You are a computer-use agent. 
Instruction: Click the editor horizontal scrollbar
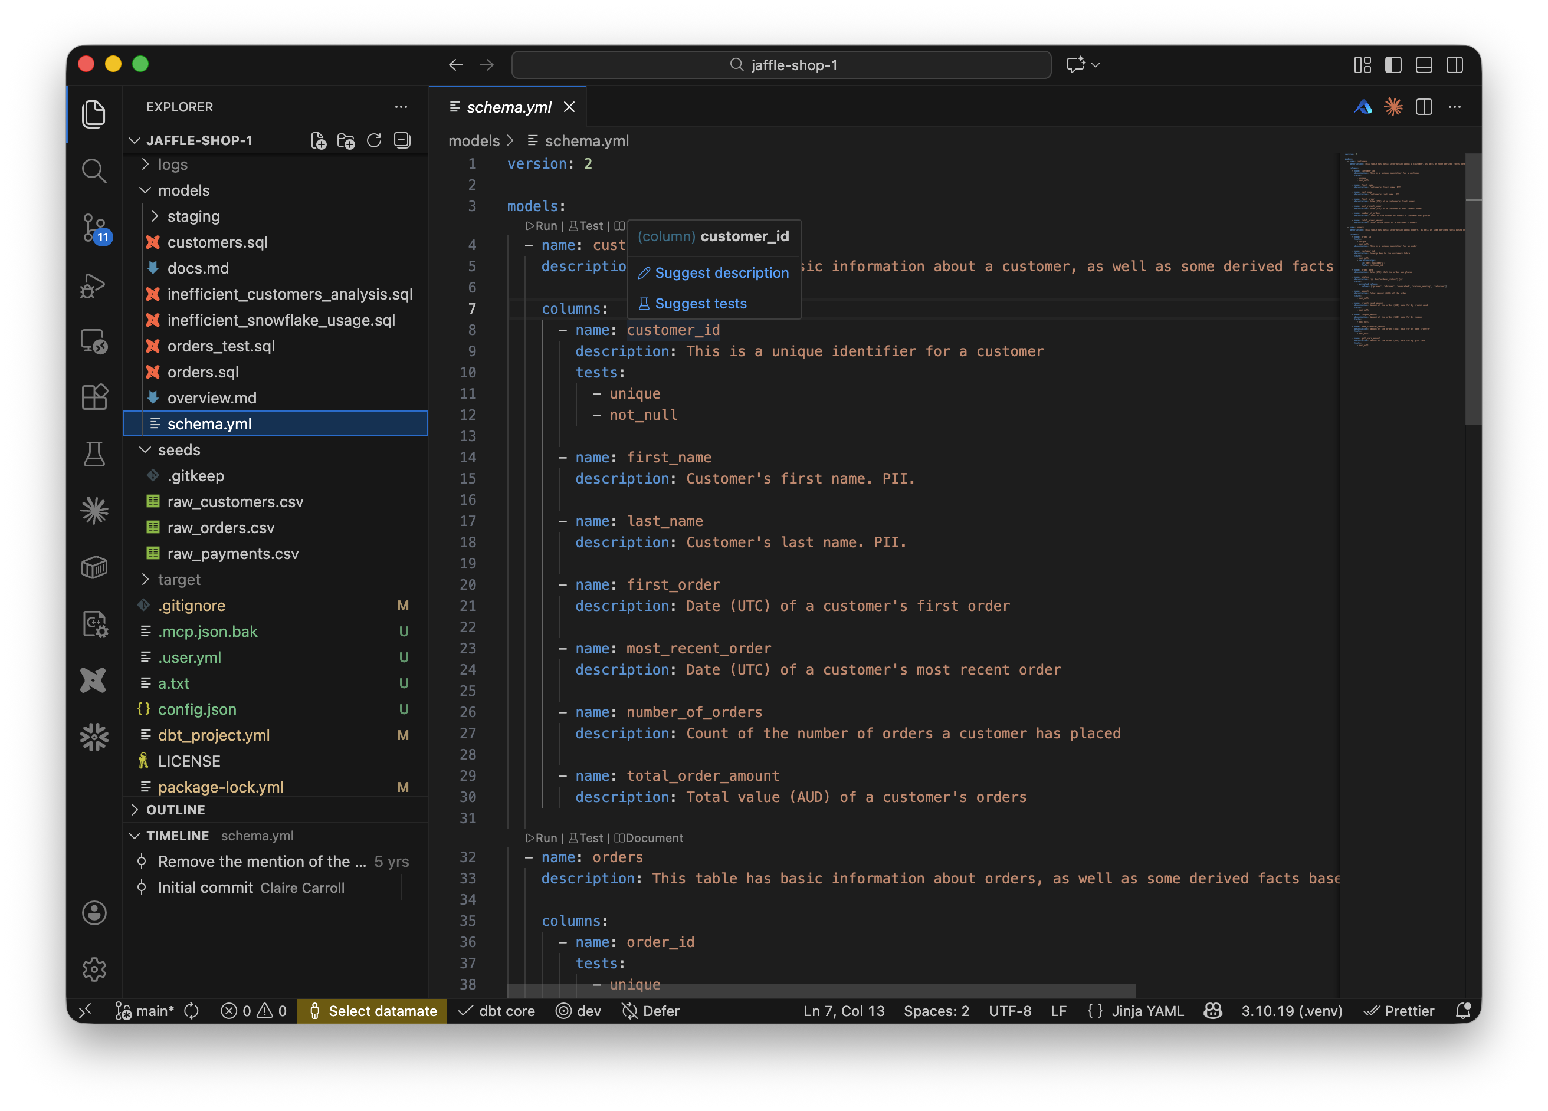tap(822, 990)
